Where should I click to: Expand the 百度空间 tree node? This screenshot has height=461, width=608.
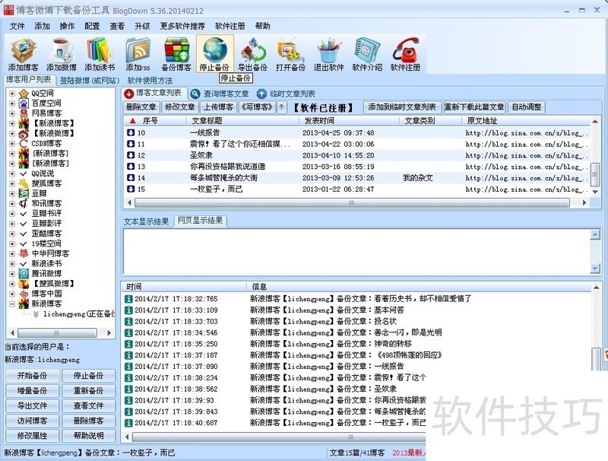point(12,103)
